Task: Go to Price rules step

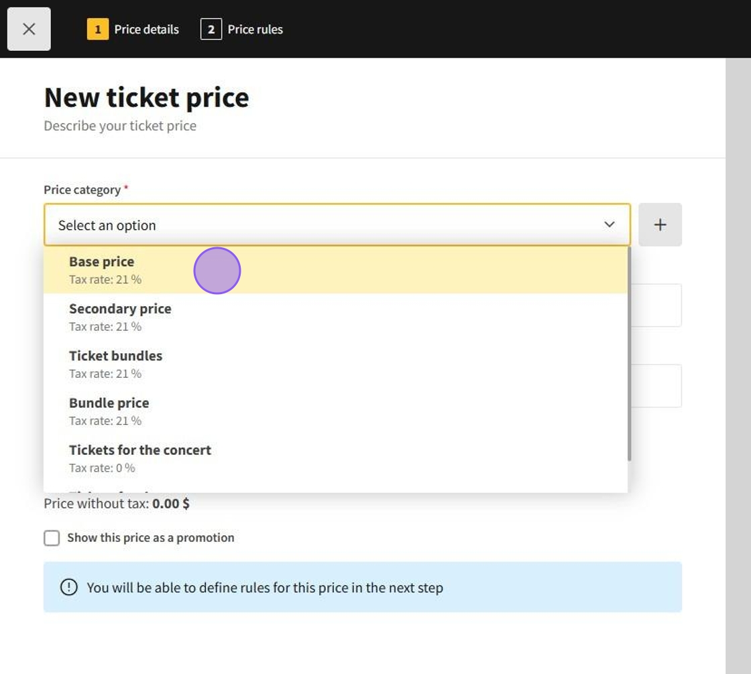Action: 255,29
